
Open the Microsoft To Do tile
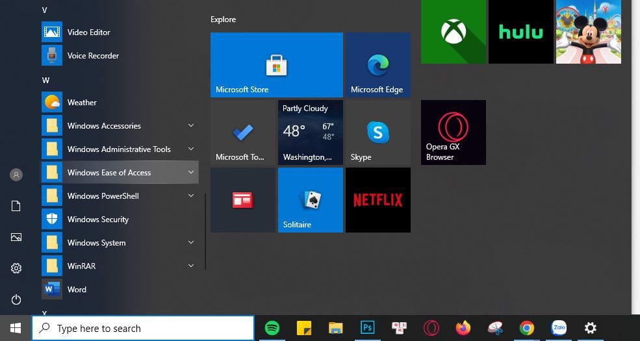click(243, 133)
